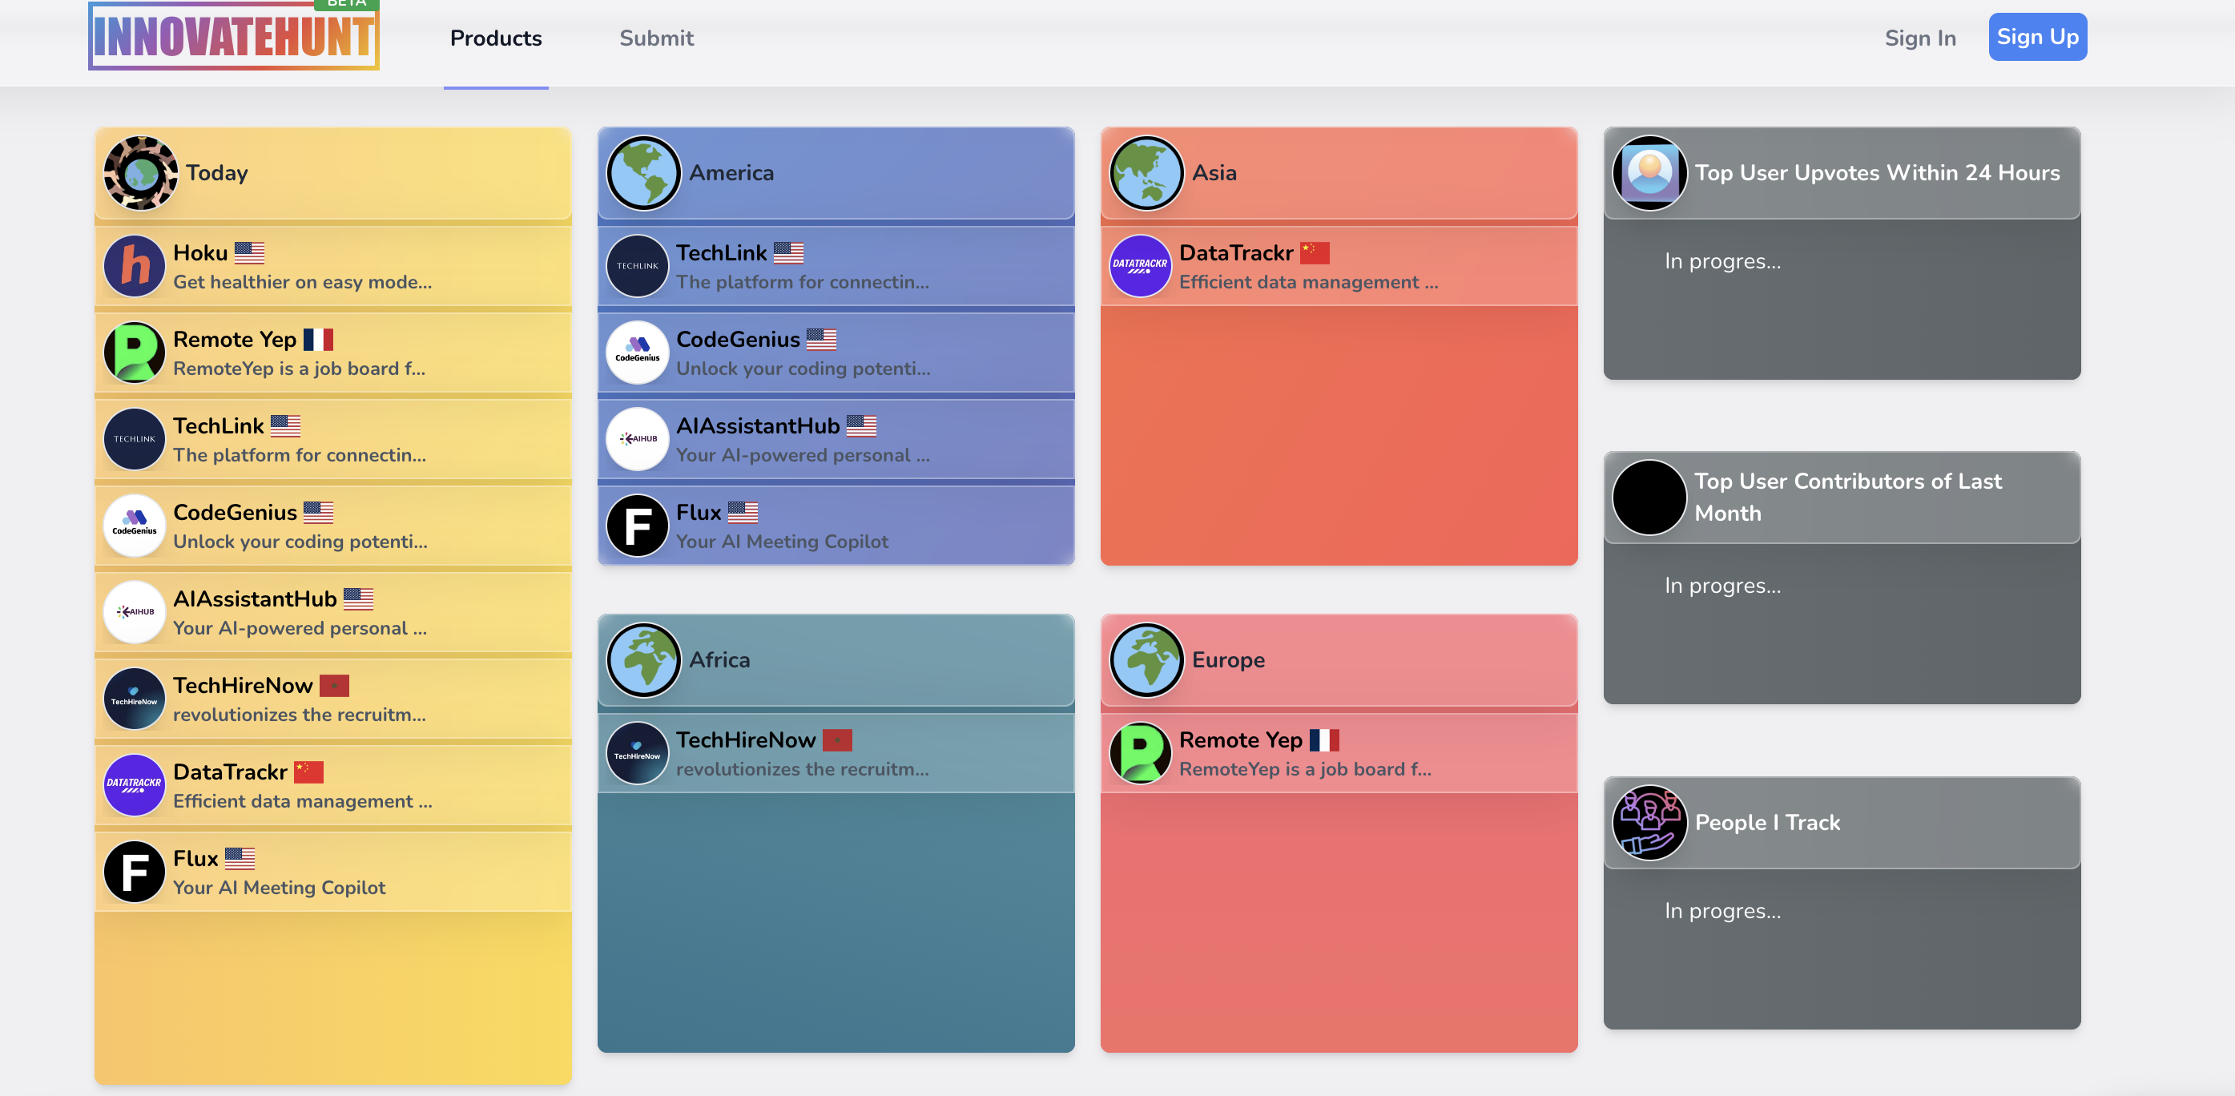Open CodeGenius title in Today list

tap(236, 512)
